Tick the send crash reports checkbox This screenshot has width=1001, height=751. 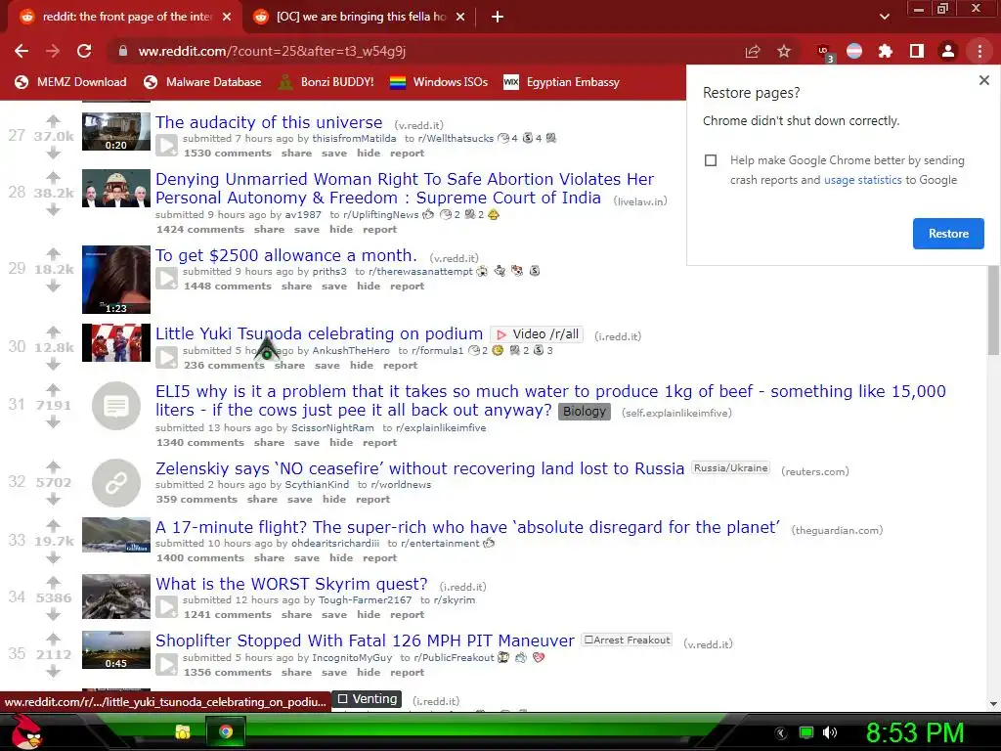click(x=711, y=160)
